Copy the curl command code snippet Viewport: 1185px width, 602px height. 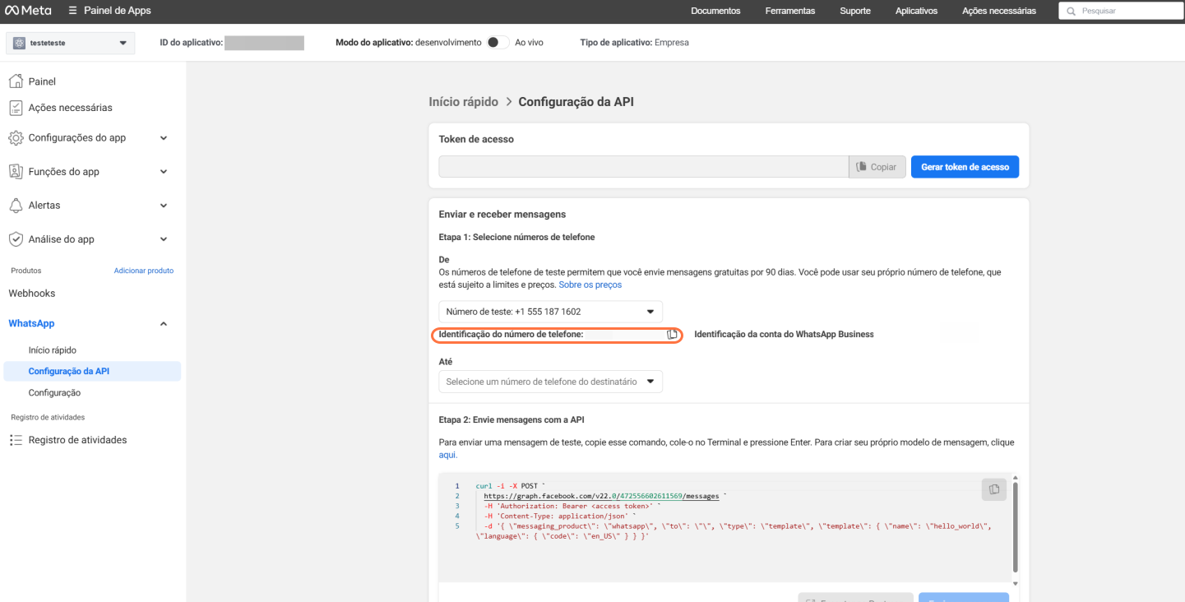coord(993,489)
